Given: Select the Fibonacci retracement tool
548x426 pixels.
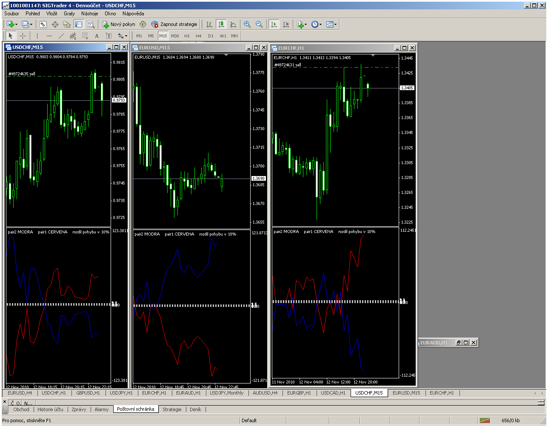Looking at the screenshot, I should pos(85,36).
